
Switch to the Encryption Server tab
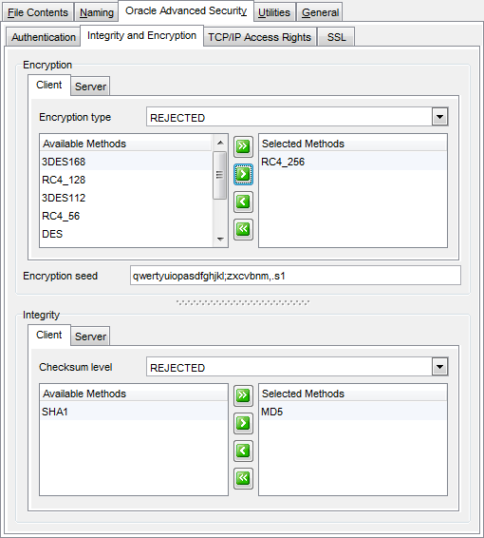[90, 86]
